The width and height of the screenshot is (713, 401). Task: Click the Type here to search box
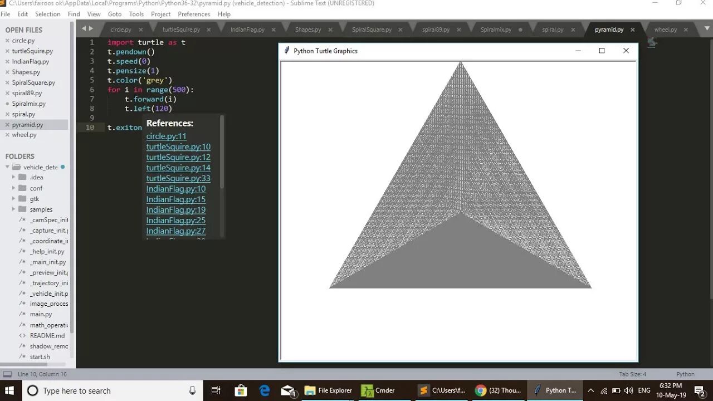(113, 390)
